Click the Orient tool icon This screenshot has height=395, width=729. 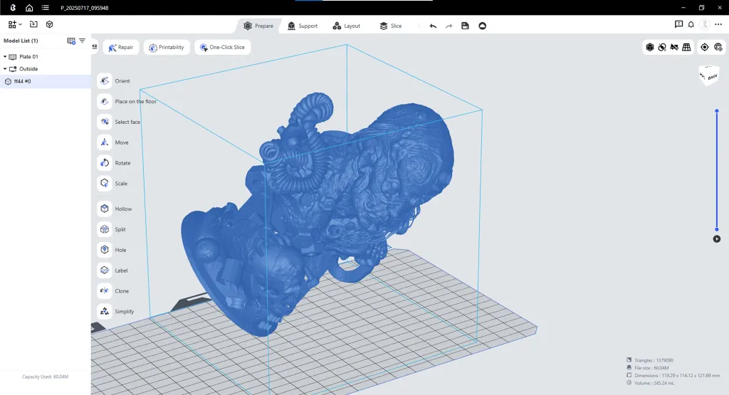coord(105,81)
